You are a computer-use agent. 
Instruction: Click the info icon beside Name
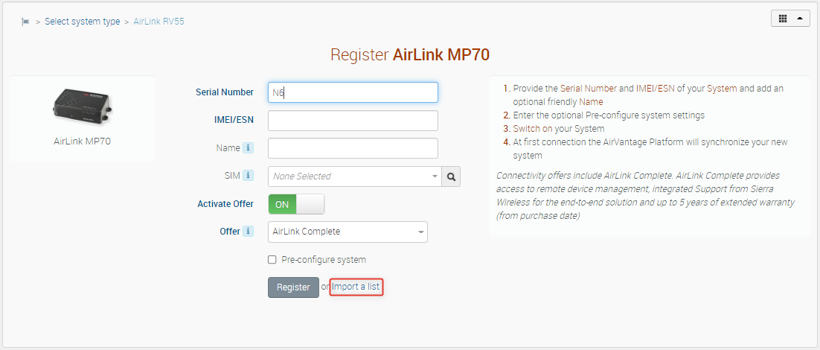coord(249,148)
